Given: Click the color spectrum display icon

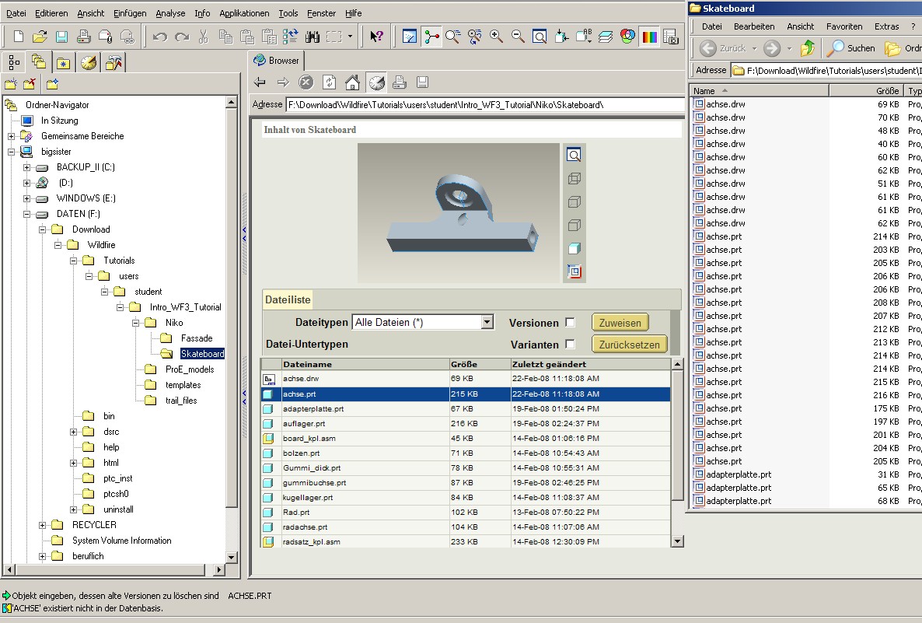Looking at the screenshot, I should [x=650, y=37].
